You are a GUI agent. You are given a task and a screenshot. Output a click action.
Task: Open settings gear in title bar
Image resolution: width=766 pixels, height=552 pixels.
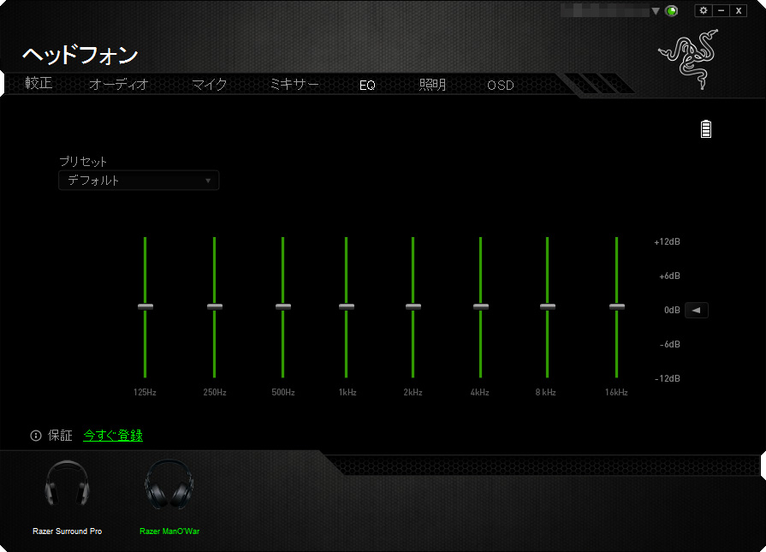click(x=704, y=11)
